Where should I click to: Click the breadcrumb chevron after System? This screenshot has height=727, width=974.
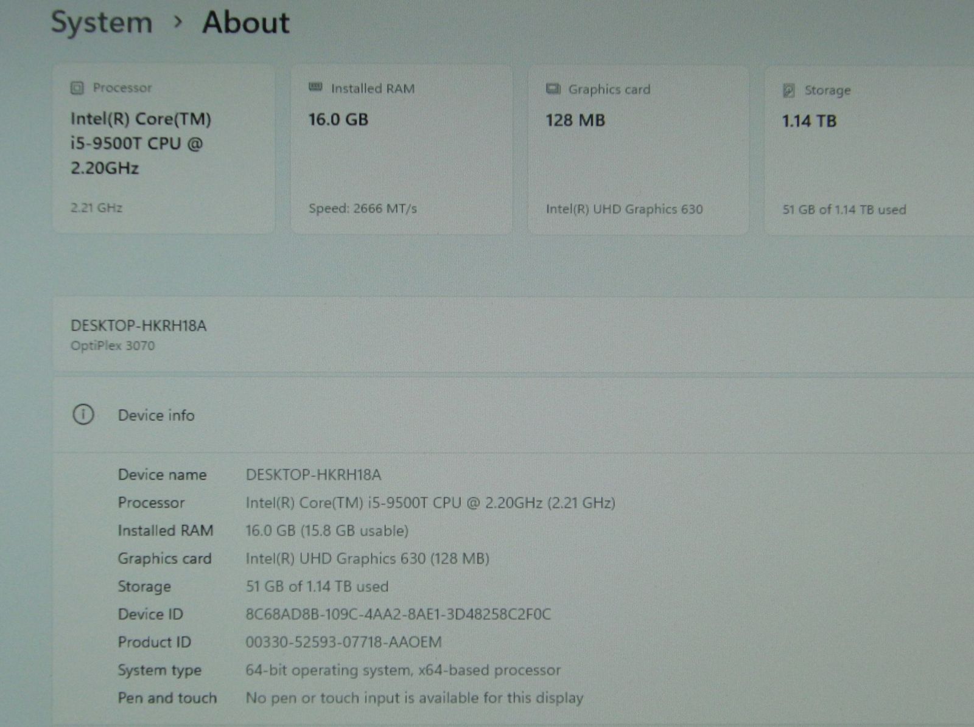click(x=178, y=23)
